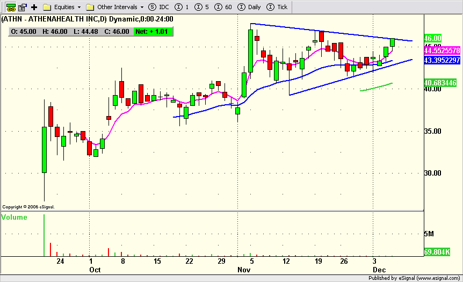Screen dimensions: 463x282
Task: Click date 12 on time axis
Action: [x=286, y=262]
